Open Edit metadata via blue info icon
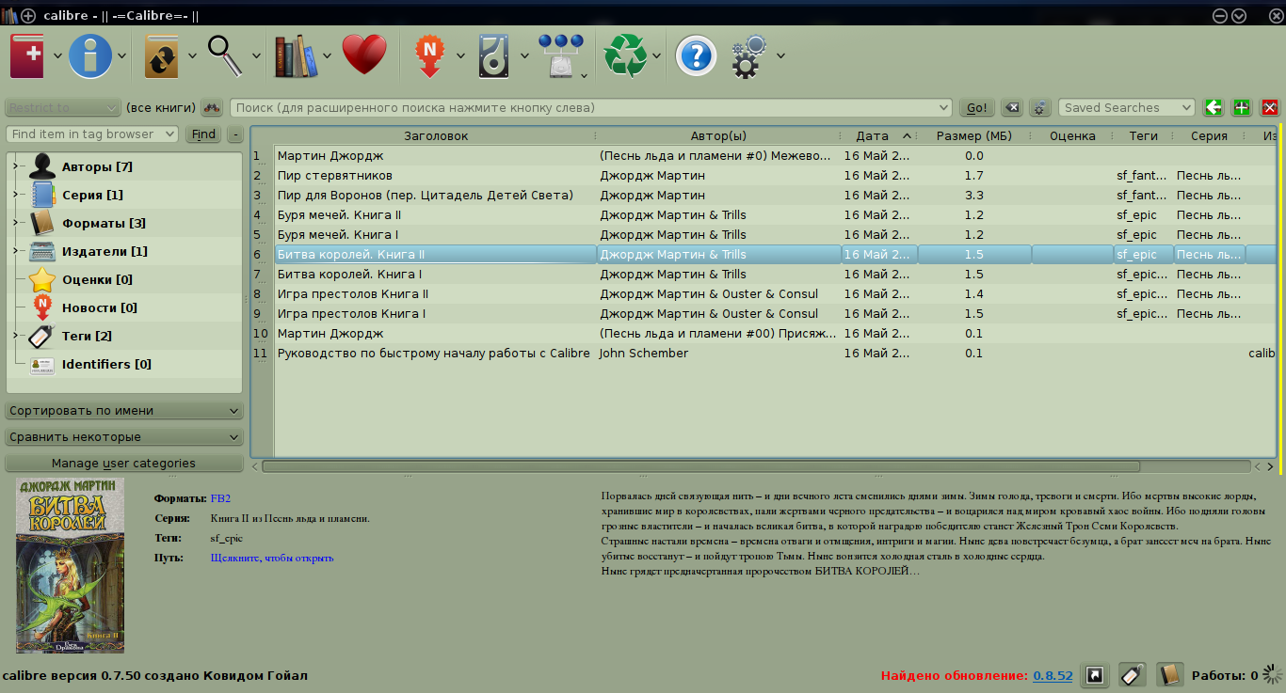 [x=90, y=55]
